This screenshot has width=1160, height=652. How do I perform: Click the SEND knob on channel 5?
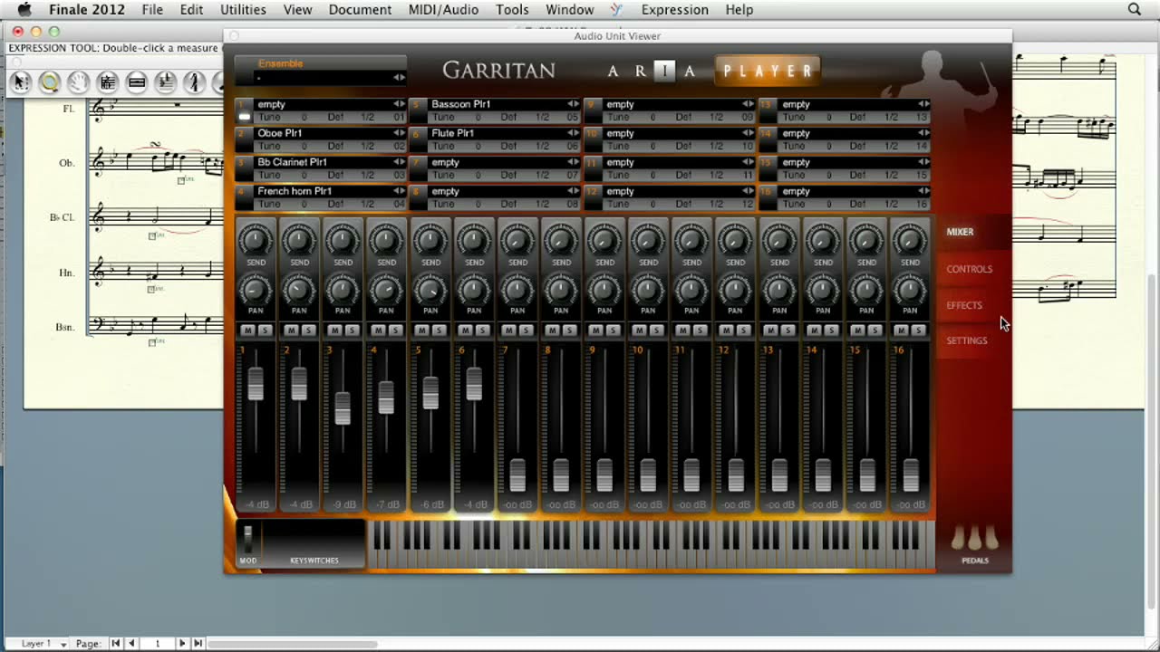[x=430, y=240]
